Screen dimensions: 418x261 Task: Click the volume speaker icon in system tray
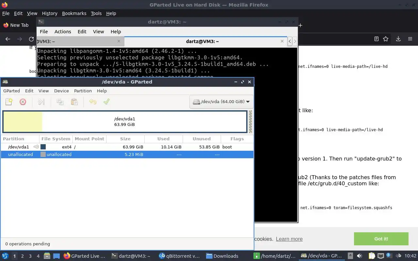tap(360, 256)
